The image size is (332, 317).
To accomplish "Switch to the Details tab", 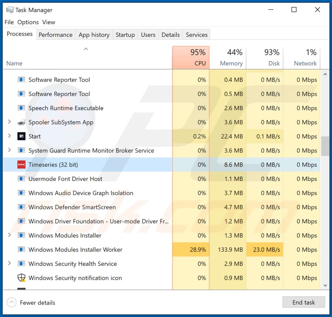I will coord(171,35).
